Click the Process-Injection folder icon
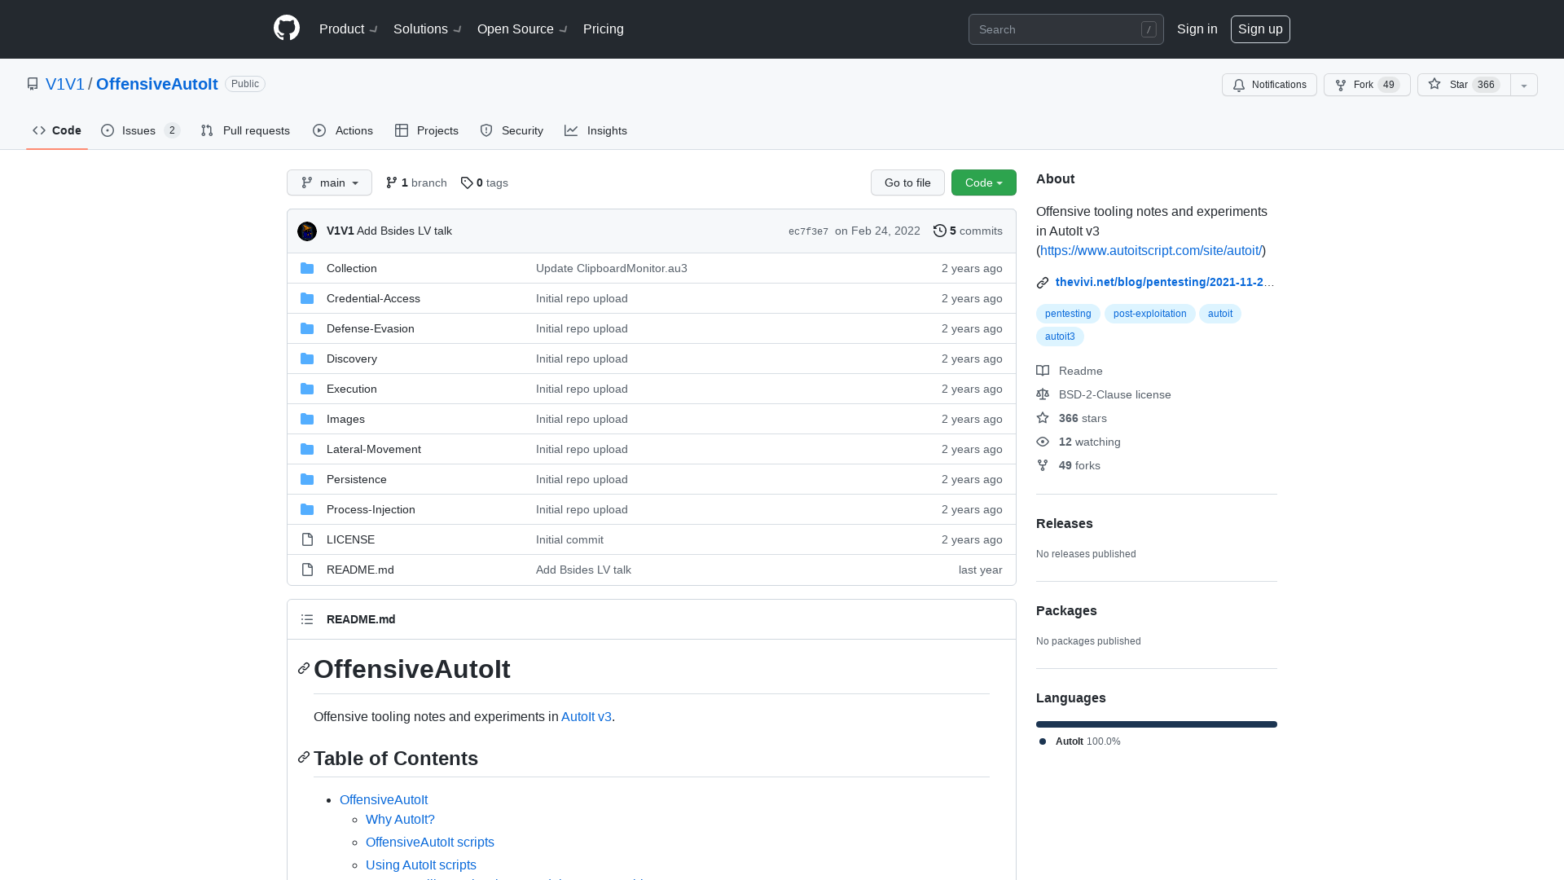Viewport: 1564px width, 880px height. pyautogui.click(x=307, y=509)
